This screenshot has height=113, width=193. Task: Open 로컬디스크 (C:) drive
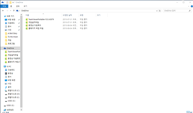14,91
